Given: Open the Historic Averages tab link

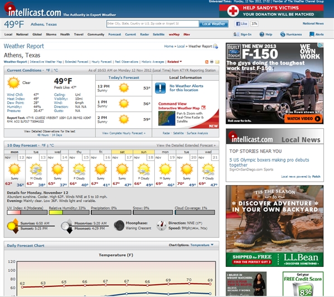Looking at the screenshot, I should click(153, 62).
